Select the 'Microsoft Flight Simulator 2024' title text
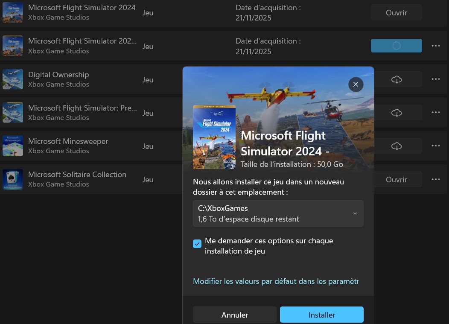The image size is (449, 324). [82, 8]
